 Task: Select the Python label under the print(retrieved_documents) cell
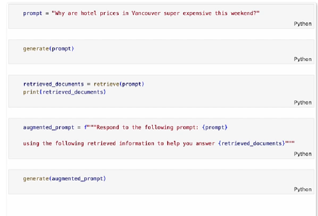302,103
